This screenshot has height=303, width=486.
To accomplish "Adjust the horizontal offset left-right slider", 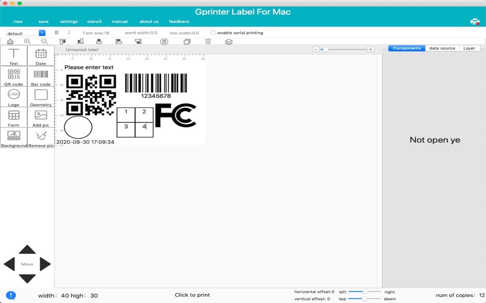I will pyautogui.click(x=365, y=292).
